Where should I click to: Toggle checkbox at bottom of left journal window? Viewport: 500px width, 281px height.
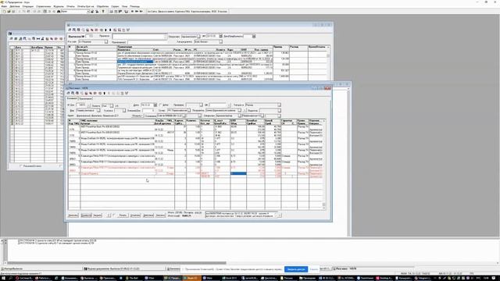pos(21,166)
